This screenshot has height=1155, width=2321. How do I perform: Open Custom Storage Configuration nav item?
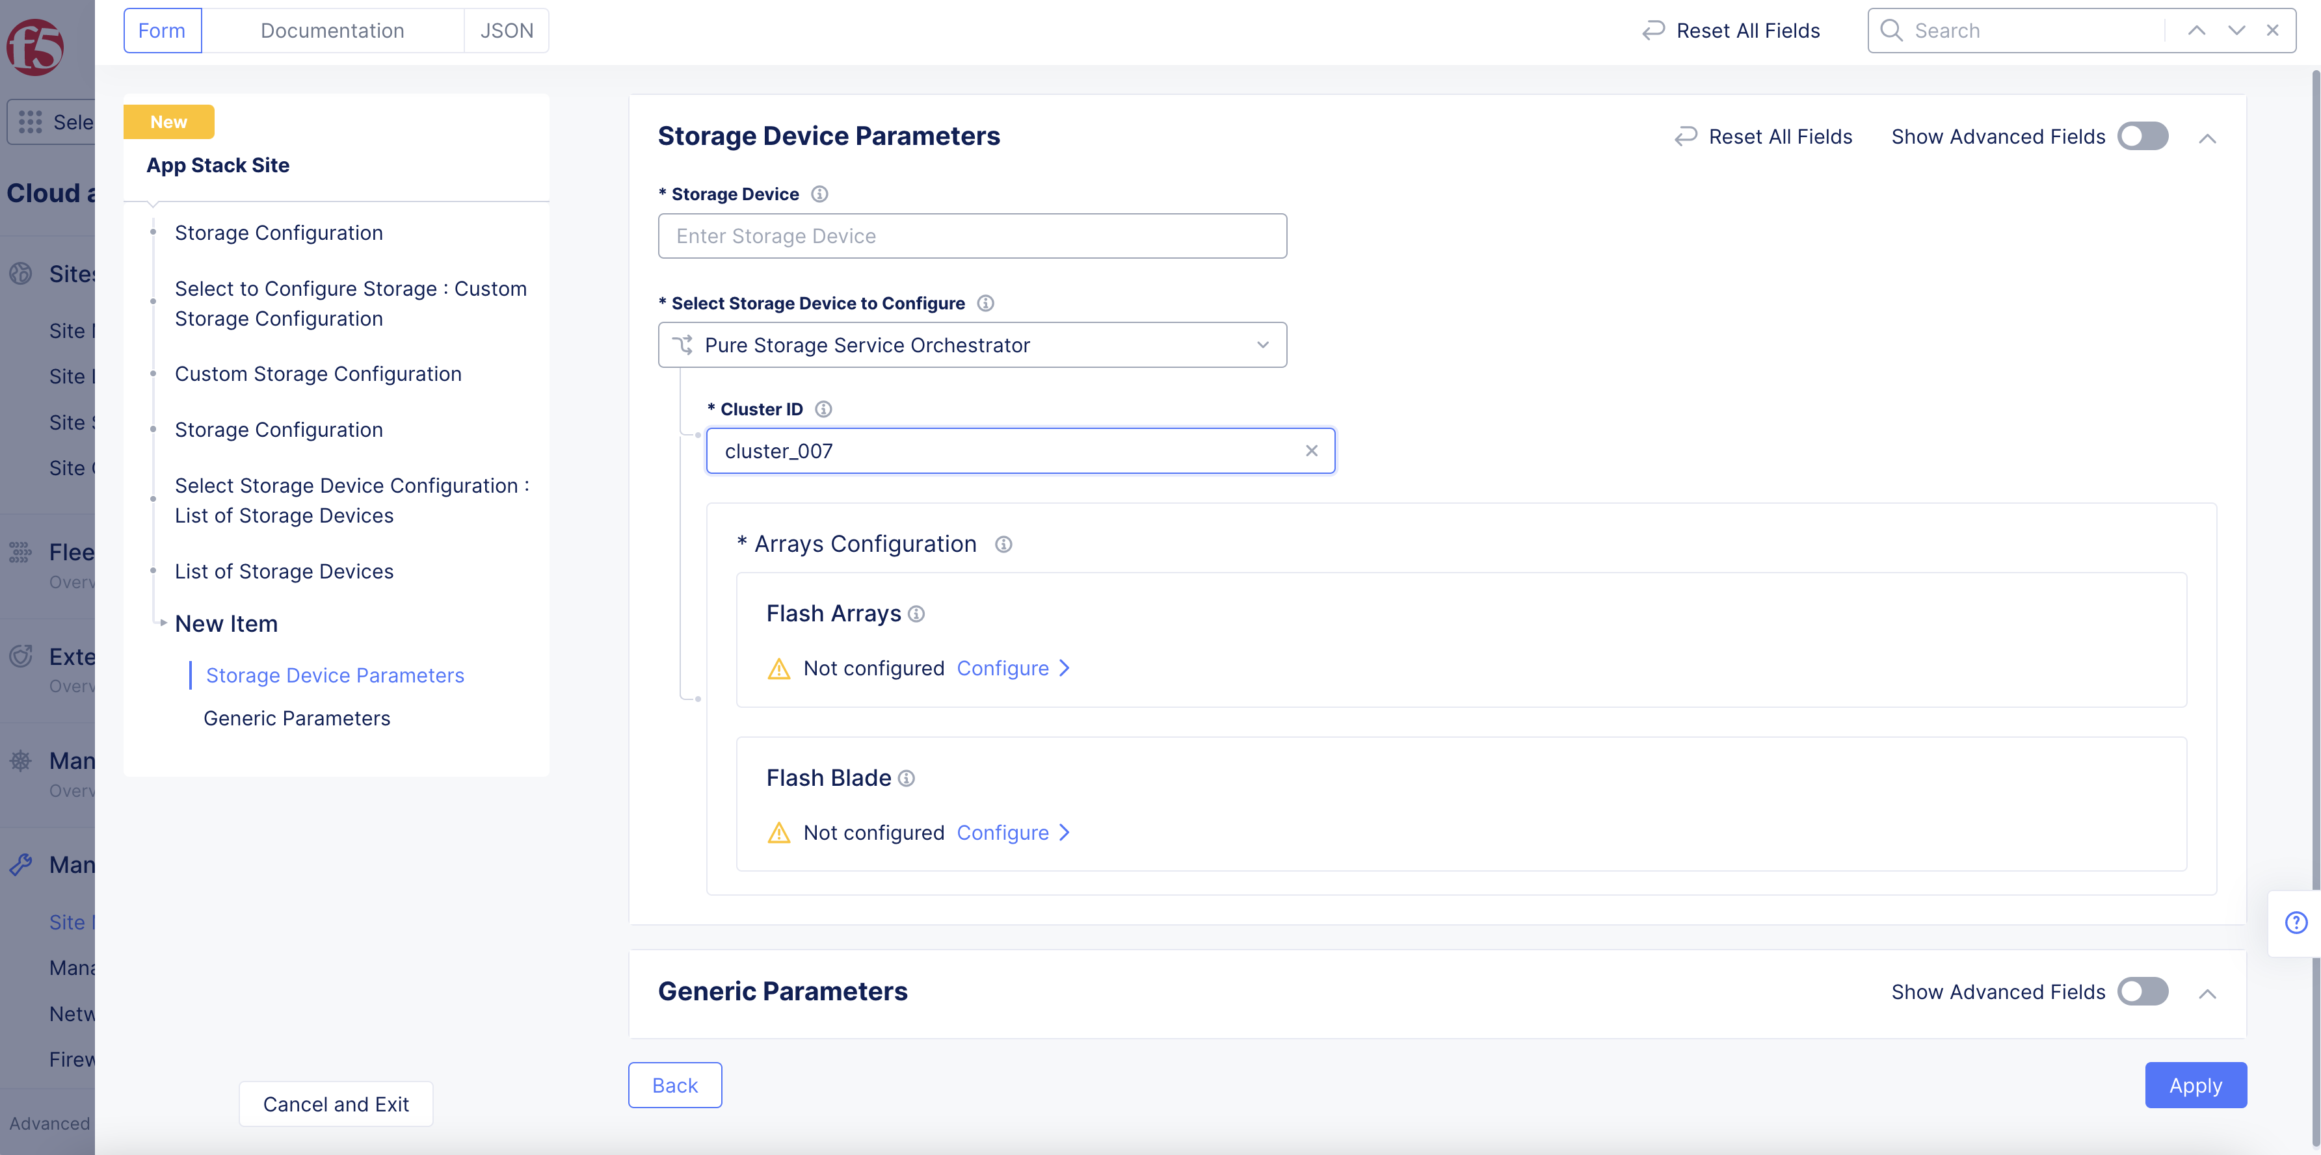pos(318,374)
